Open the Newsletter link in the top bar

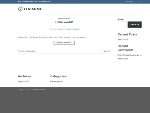tap(129, 2)
